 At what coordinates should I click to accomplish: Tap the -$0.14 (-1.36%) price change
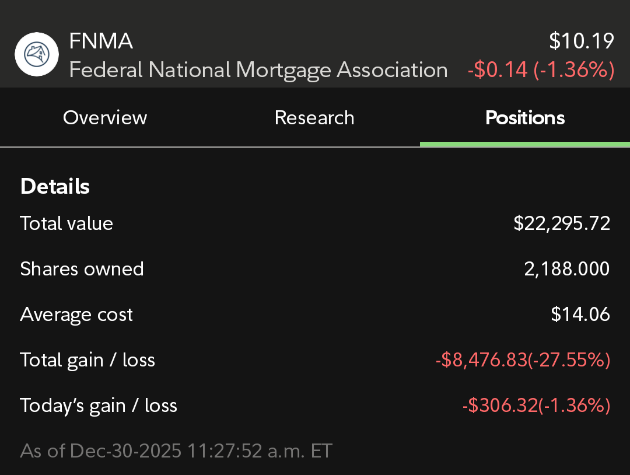(x=541, y=70)
